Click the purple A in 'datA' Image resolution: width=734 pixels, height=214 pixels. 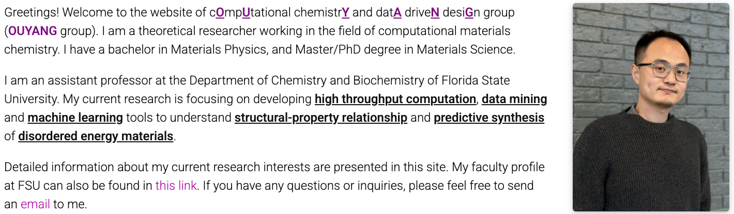coord(397,12)
